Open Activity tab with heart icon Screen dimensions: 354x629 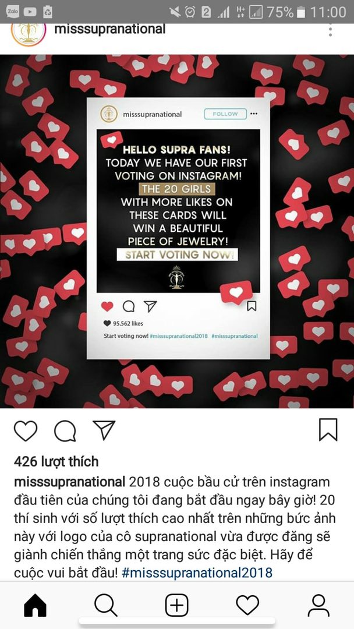coord(247,605)
